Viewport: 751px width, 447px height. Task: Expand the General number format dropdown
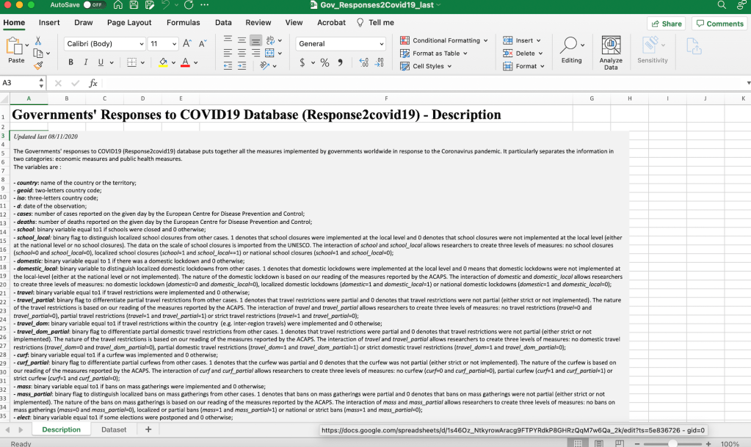click(x=341, y=44)
